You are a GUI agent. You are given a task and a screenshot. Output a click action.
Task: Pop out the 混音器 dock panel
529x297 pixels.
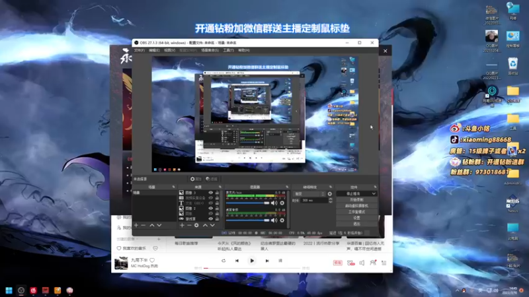[x=287, y=187]
